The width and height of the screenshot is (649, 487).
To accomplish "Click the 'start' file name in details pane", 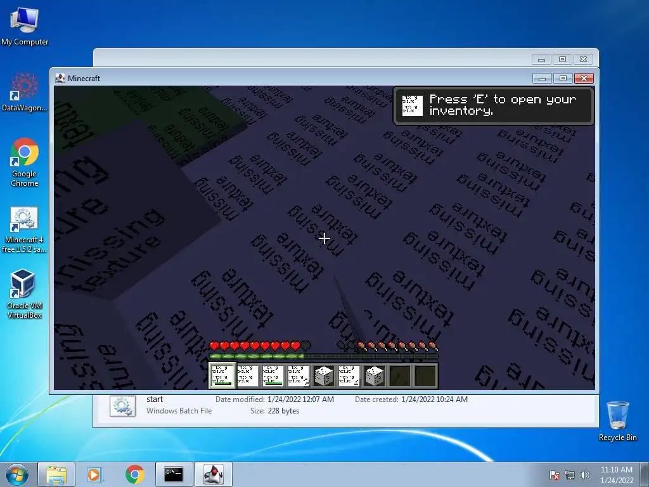I will coord(155,399).
